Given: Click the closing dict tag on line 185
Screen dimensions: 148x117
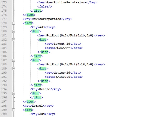Looking at the screenshot, I should point(44,52).
